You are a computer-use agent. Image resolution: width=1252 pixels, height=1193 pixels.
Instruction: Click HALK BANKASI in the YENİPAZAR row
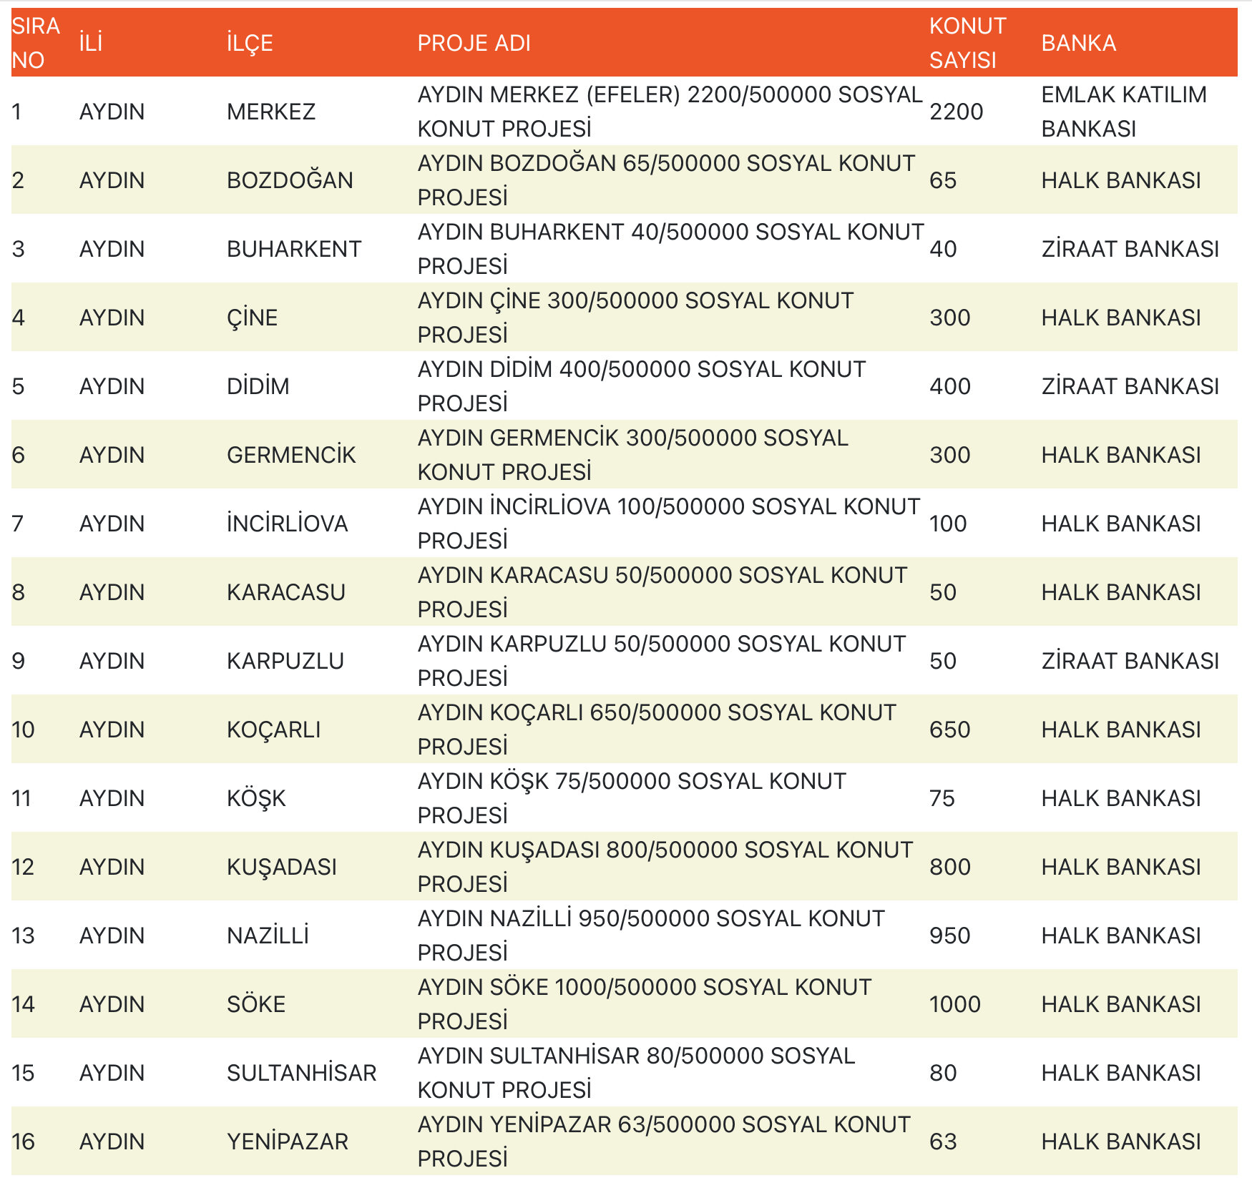pos(1120,1142)
